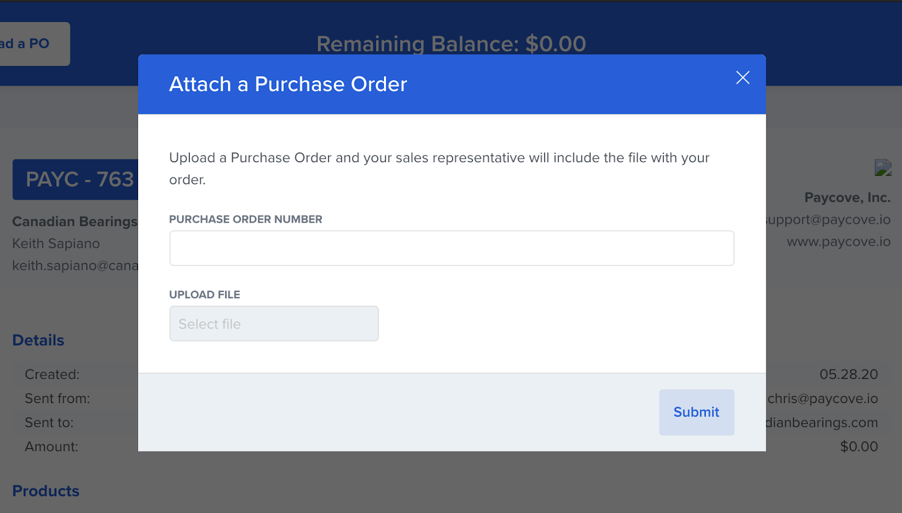
Task: Open the Select file upload picker
Action: pos(273,324)
